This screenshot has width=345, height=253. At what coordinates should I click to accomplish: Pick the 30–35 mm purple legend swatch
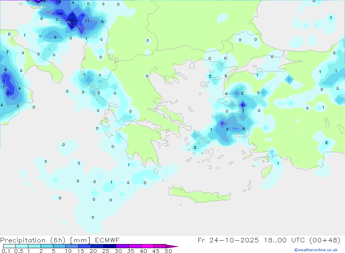point(122,246)
